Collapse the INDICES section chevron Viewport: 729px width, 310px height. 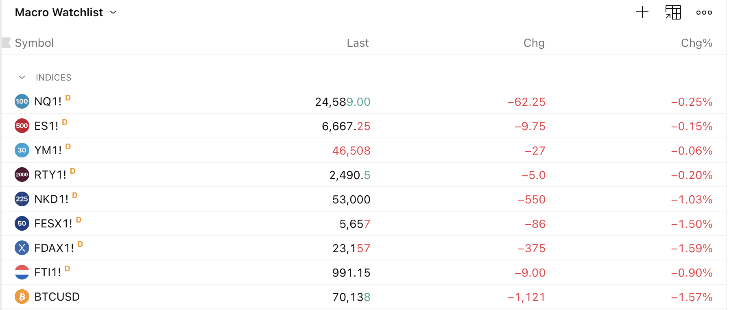(22, 77)
